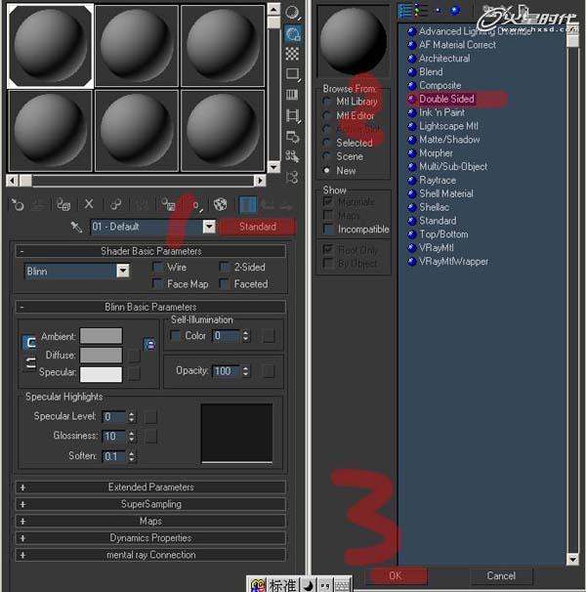586x592 pixels.
Task: Click the Make Material Copy icon
Action: 115,205
